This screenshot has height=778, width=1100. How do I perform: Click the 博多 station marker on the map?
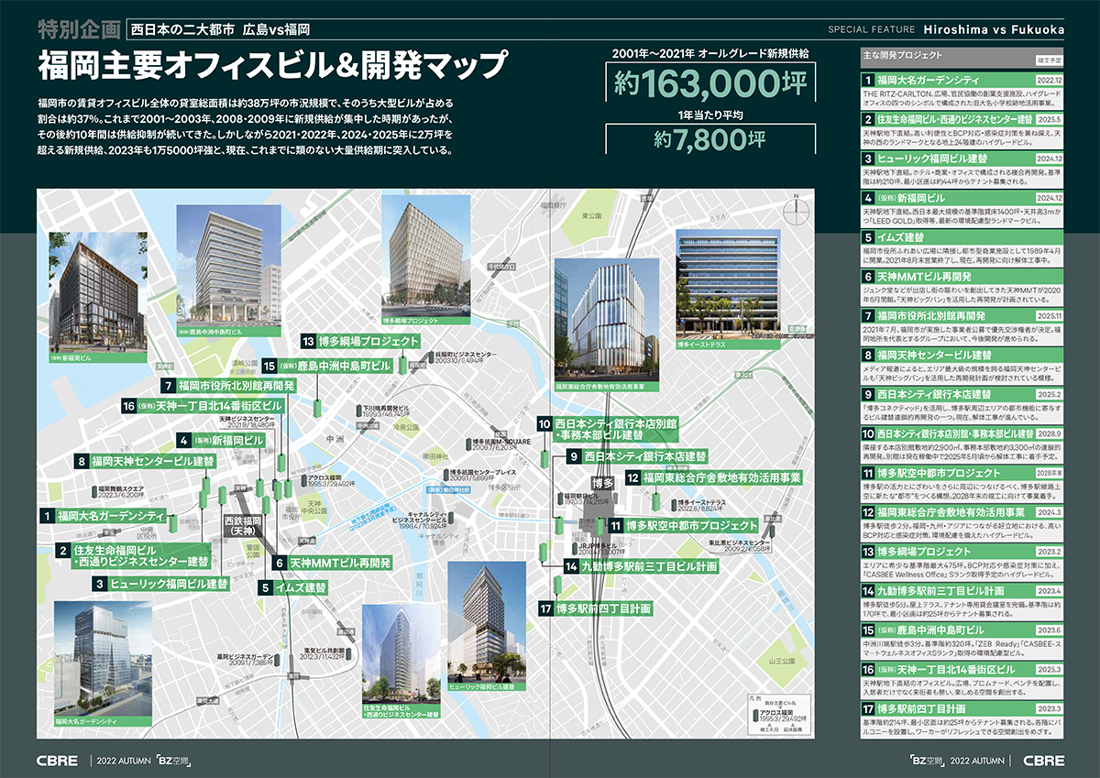602,483
